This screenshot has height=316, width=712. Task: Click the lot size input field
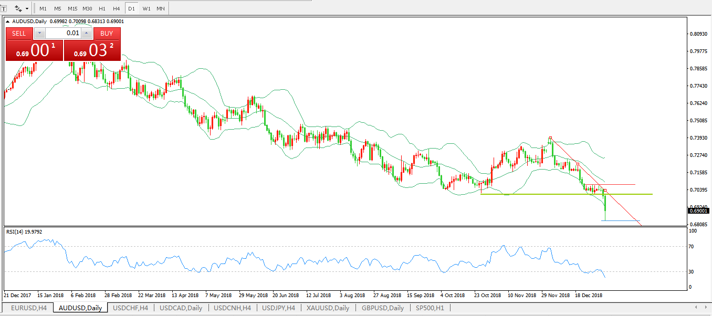point(63,33)
